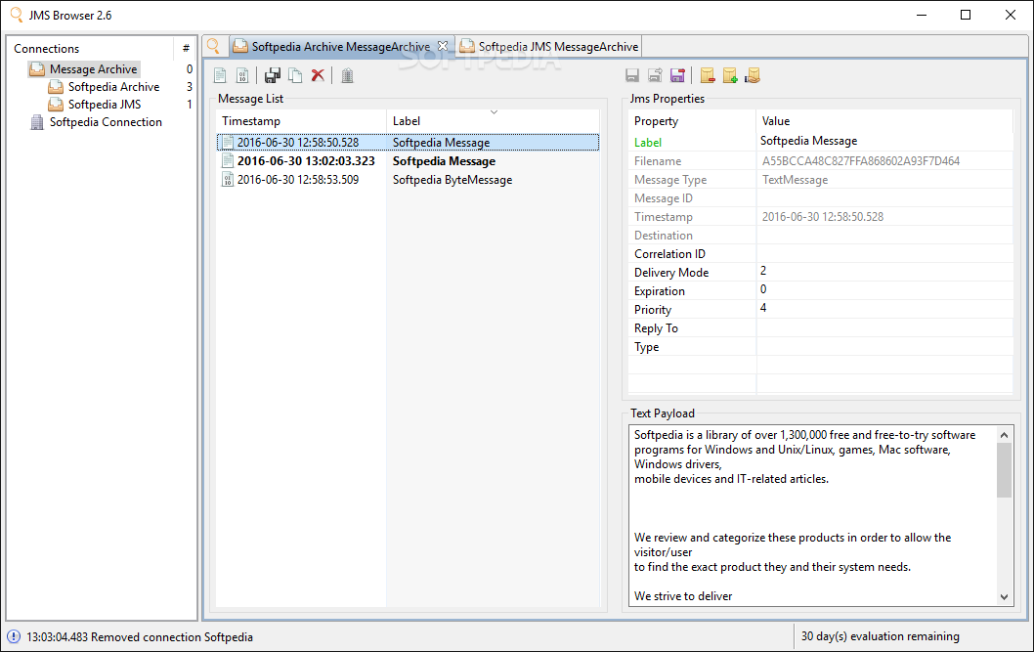Click inside the Text Payload text area

[x=812, y=515]
